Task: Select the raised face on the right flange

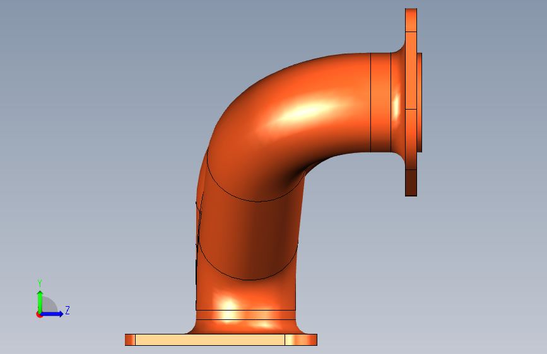Action: click(420, 103)
